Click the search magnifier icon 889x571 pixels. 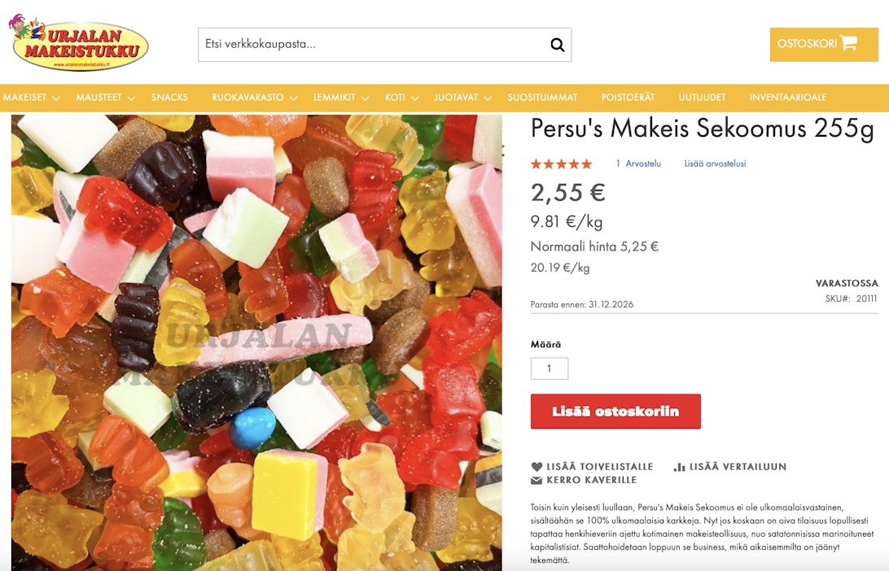pyautogui.click(x=557, y=45)
